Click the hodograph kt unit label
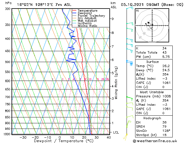The image size is (186, 143). 138,11
